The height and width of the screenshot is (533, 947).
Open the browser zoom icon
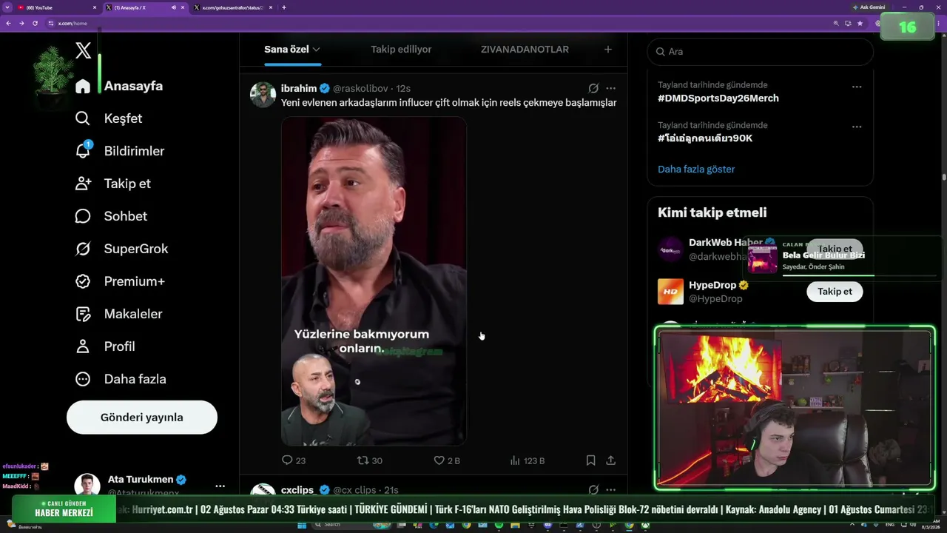point(836,23)
